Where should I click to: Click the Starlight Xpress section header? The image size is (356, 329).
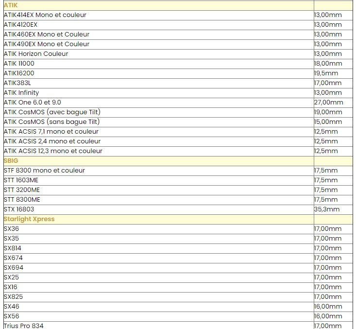(29, 219)
